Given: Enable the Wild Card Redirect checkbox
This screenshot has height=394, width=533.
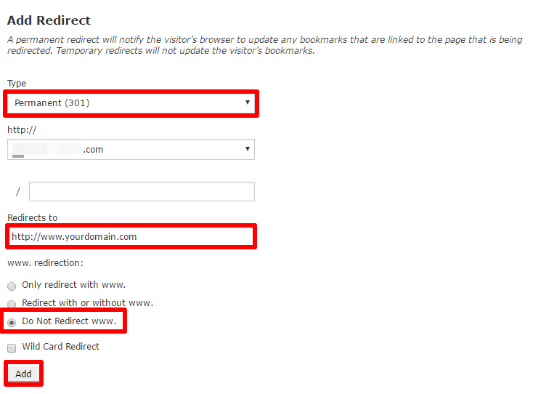Looking at the screenshot, I should 12,348.
